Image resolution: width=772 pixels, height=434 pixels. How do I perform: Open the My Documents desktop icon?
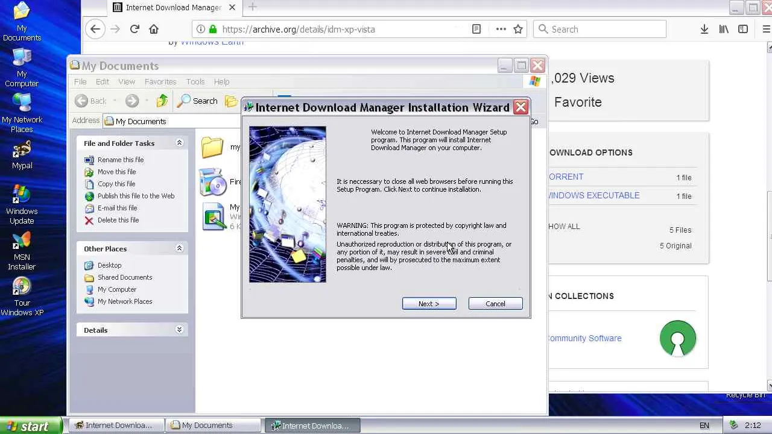tap(22, 22)
